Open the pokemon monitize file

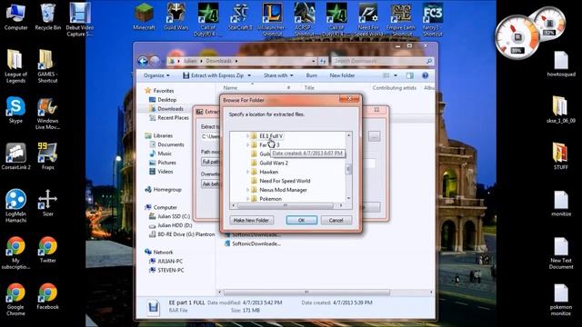coord(561,300)
